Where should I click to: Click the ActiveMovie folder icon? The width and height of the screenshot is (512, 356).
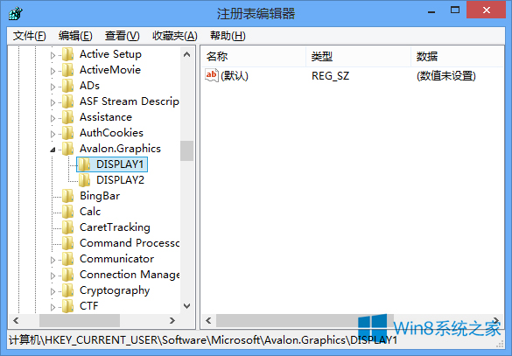67,70
